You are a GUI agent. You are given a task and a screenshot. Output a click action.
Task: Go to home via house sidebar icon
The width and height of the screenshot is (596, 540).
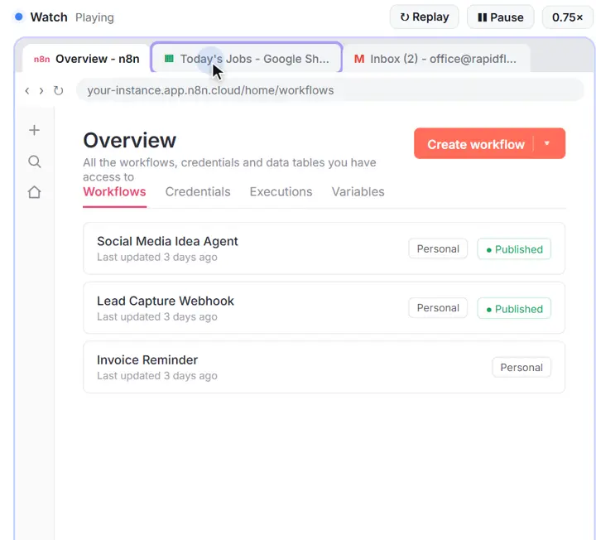point(34,192)
